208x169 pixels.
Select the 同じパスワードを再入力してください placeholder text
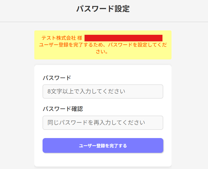96,123
